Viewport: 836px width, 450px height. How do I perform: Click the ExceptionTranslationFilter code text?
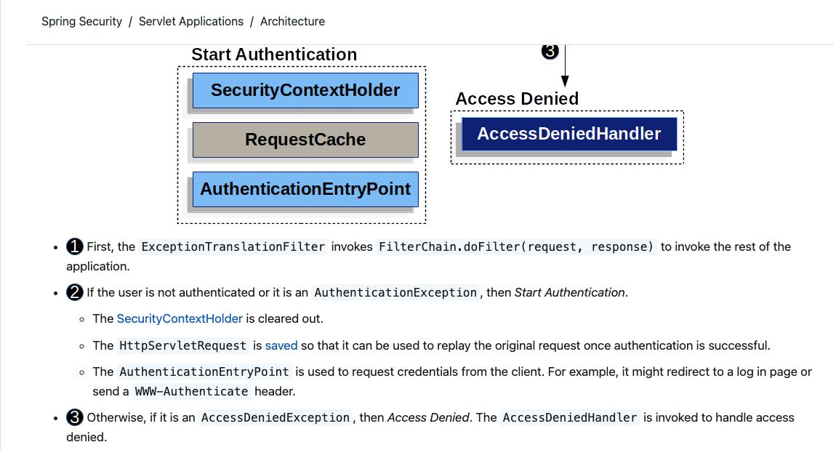(x=233, y=246)
